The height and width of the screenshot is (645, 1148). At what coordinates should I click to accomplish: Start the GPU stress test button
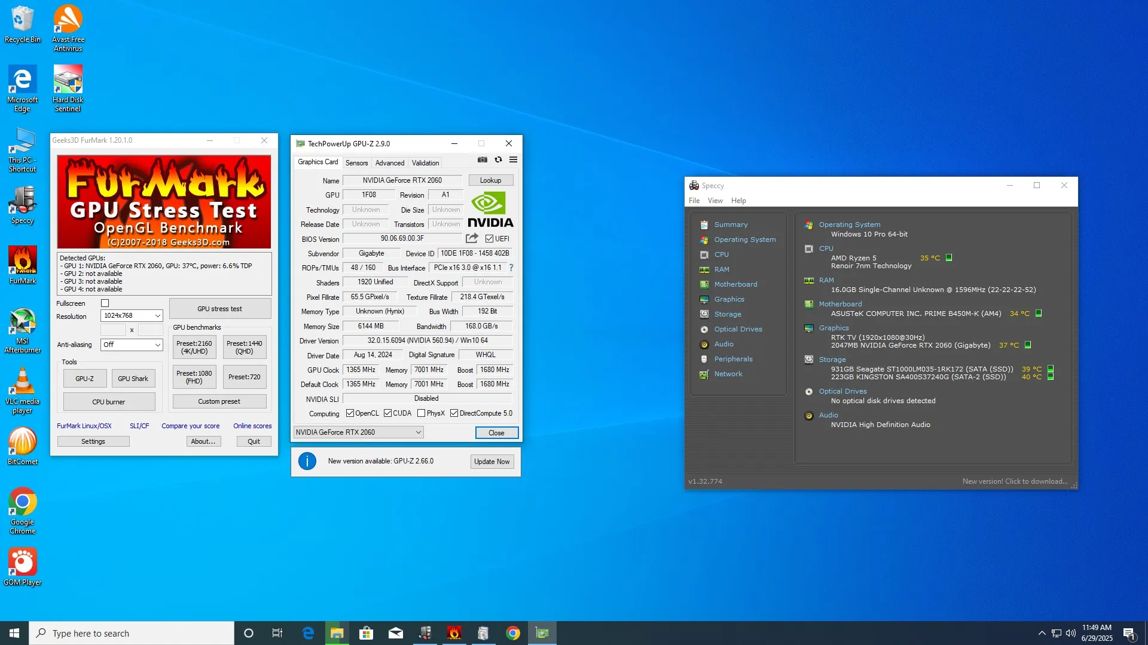point(220,309)
